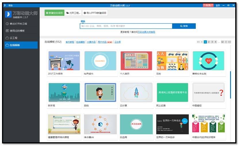Jump to last page of templates
The width and height of the screenshot is (239, 146).
(x=229, y=42)
